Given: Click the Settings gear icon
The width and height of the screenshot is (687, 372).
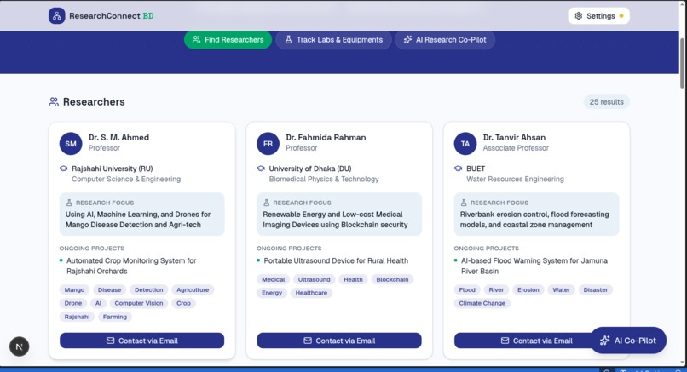Looking at the screenshot, I should coord(579,16).
